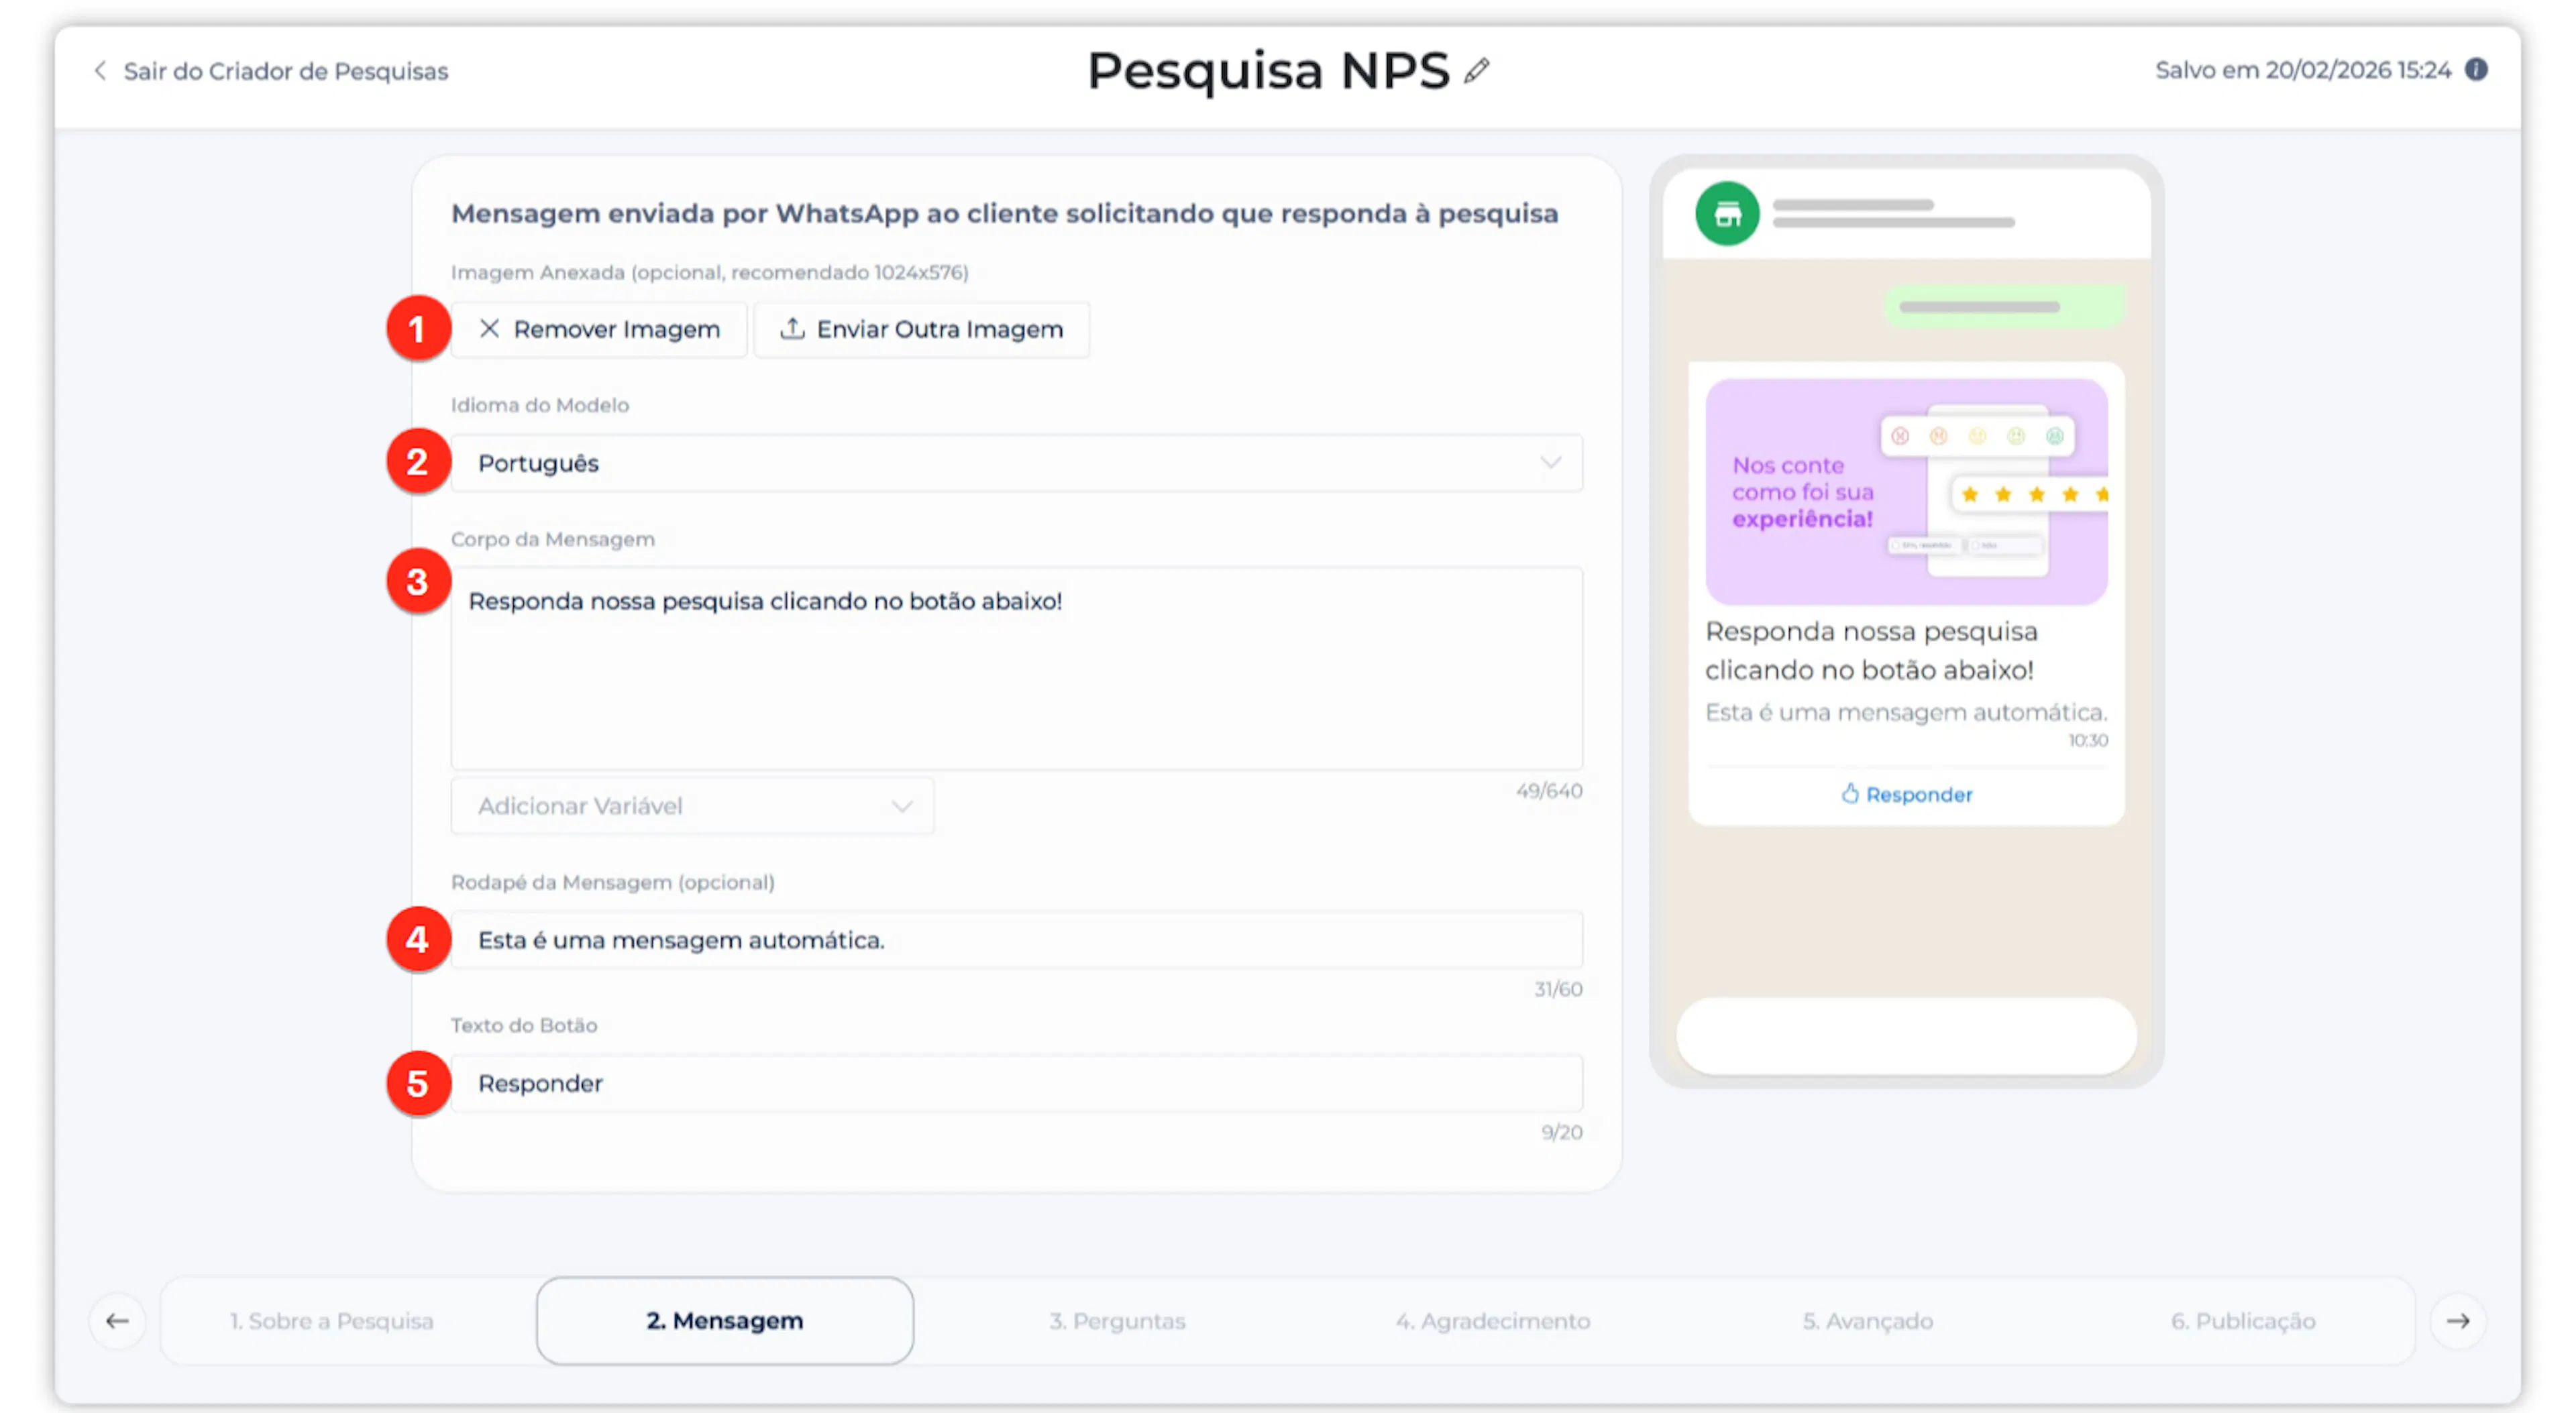Open the Idioma do Modelo dropdown

[1015, 463]
